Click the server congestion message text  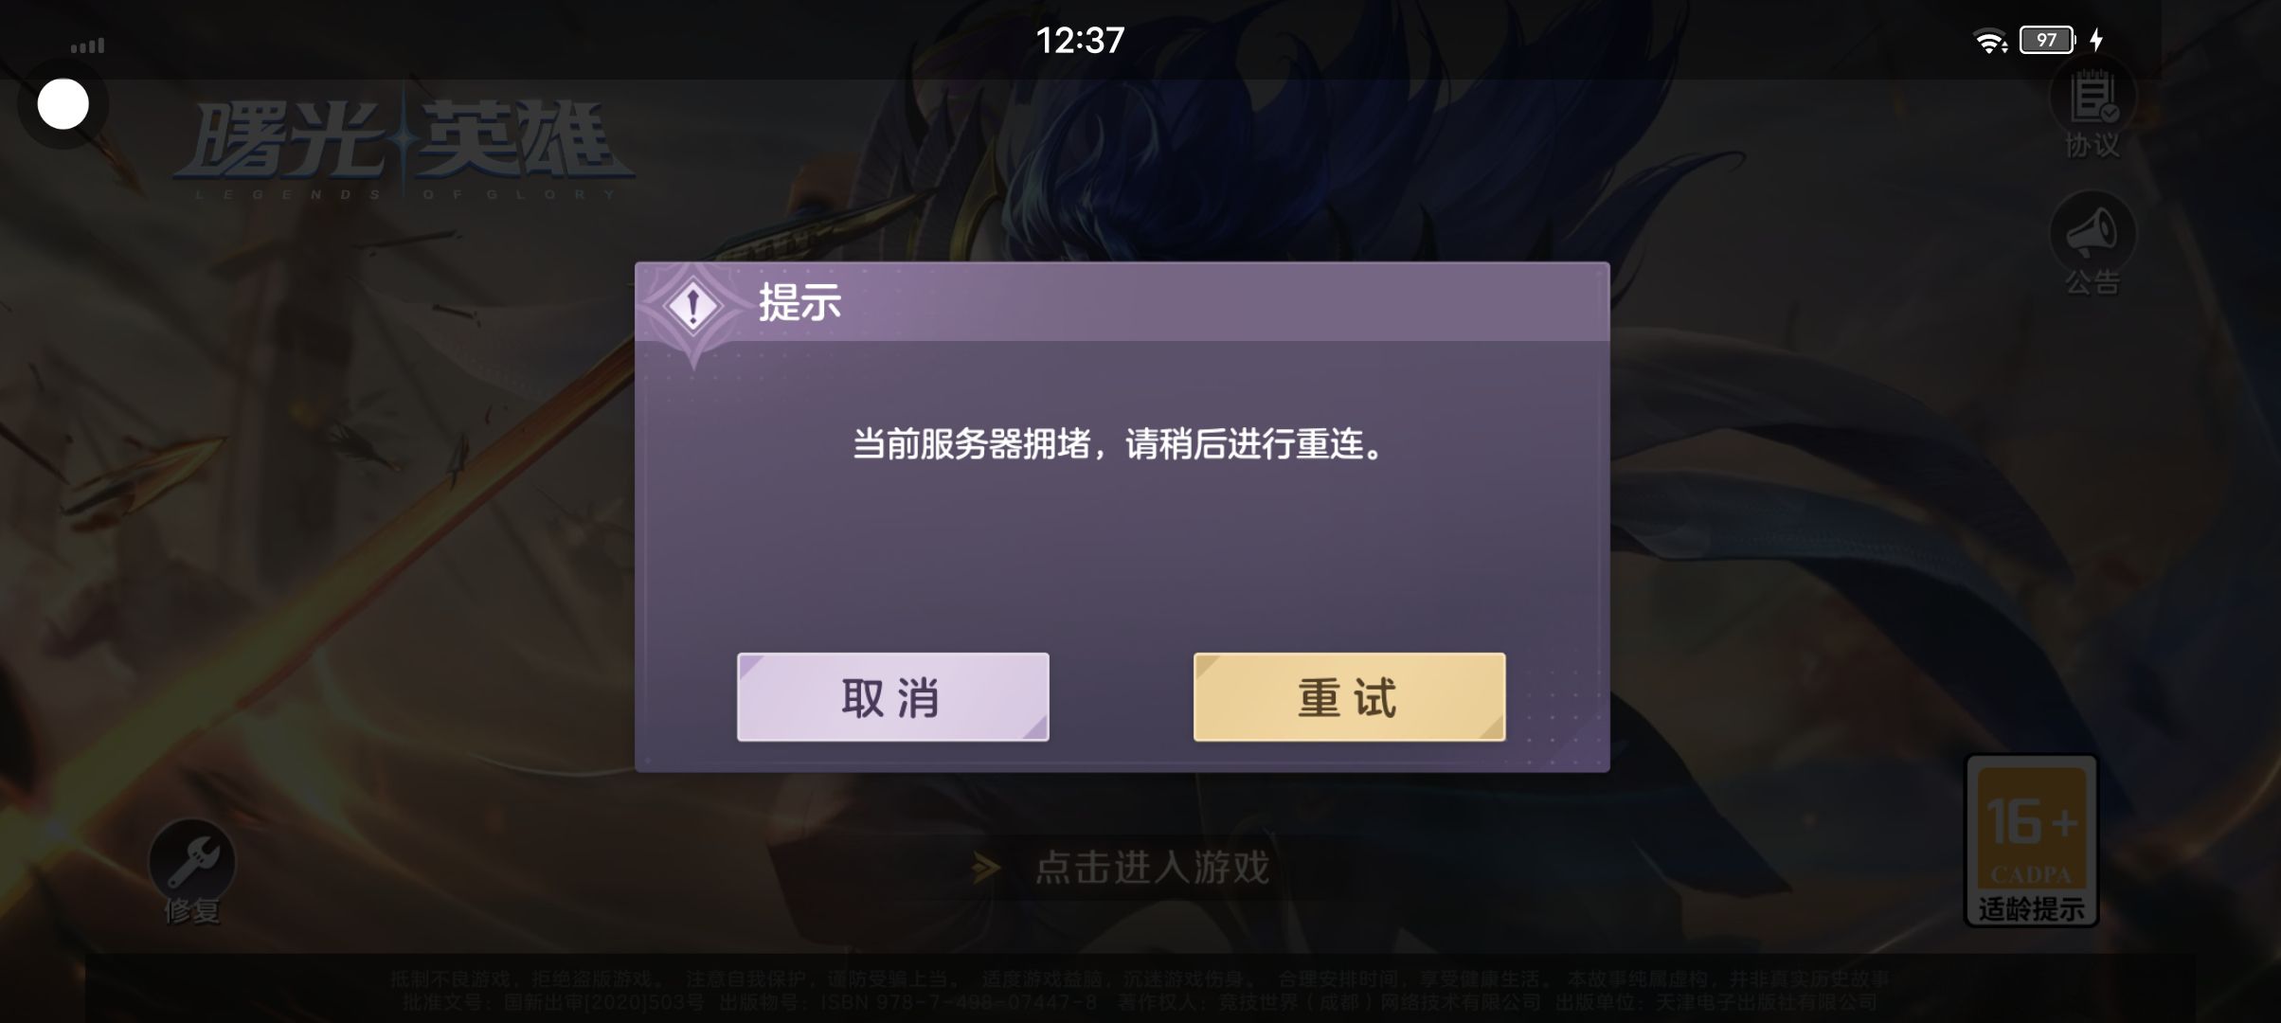(x=1121, y=443)
